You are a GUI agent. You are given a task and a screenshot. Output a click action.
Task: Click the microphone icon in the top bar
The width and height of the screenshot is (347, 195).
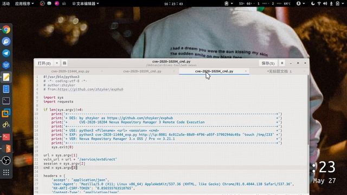(x=331, y=4)
